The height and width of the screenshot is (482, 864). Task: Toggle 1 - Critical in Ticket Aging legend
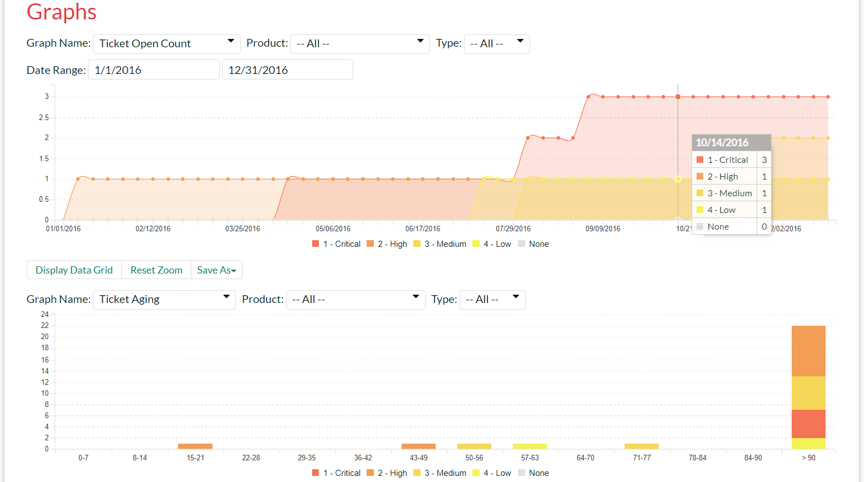(337, 473)
